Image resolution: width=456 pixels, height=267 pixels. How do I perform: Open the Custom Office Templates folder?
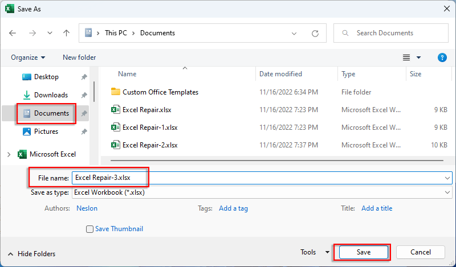[x=160, y=92]
